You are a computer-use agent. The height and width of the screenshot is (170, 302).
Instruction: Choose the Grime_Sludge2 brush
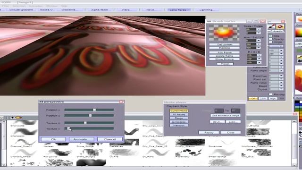point(91,153)
